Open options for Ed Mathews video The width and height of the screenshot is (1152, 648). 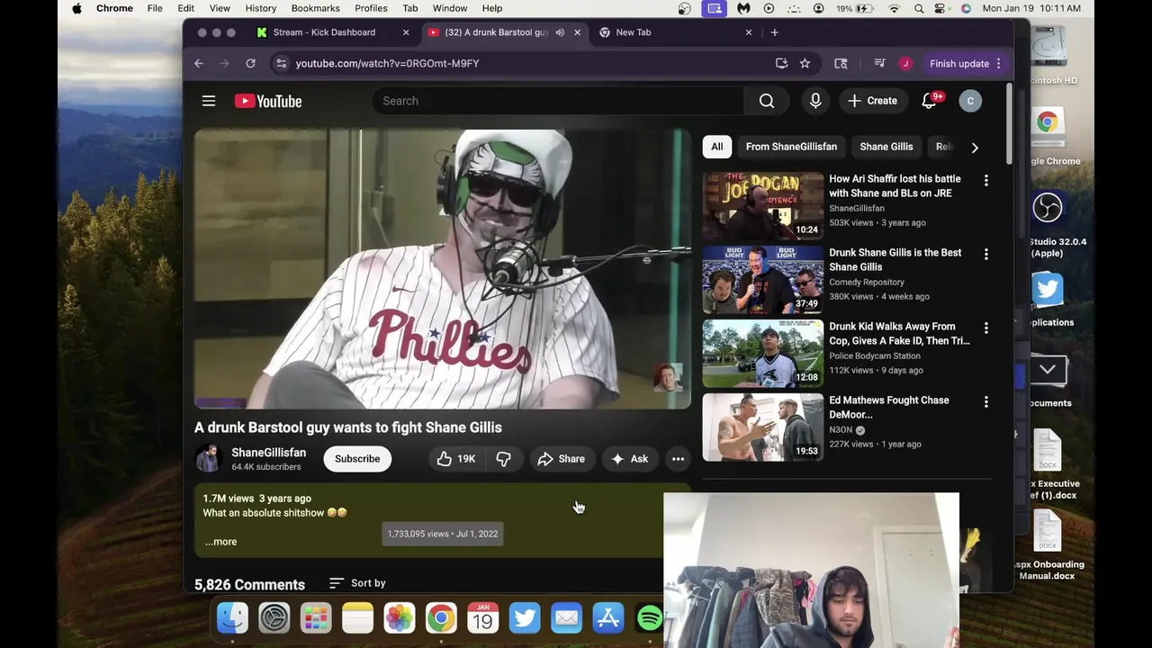[986, 402]
